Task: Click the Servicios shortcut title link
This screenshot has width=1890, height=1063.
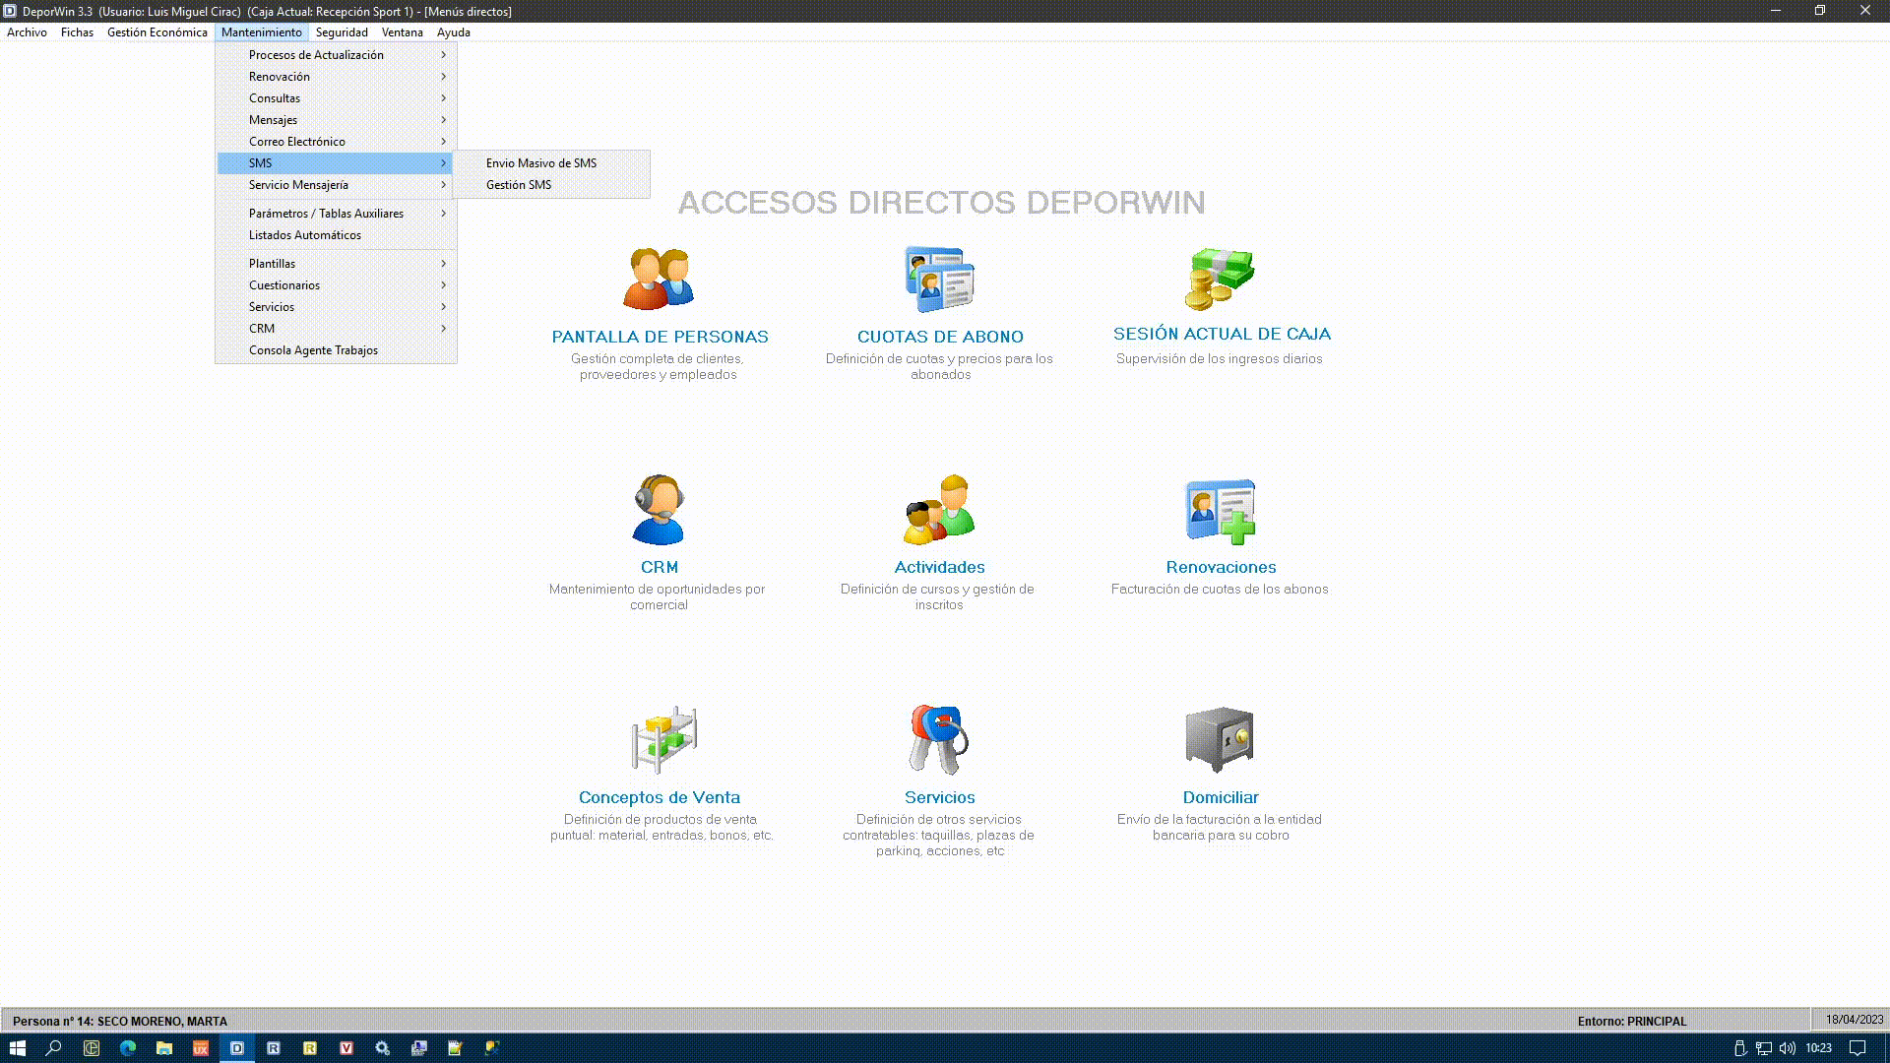Action: [940, 797]
